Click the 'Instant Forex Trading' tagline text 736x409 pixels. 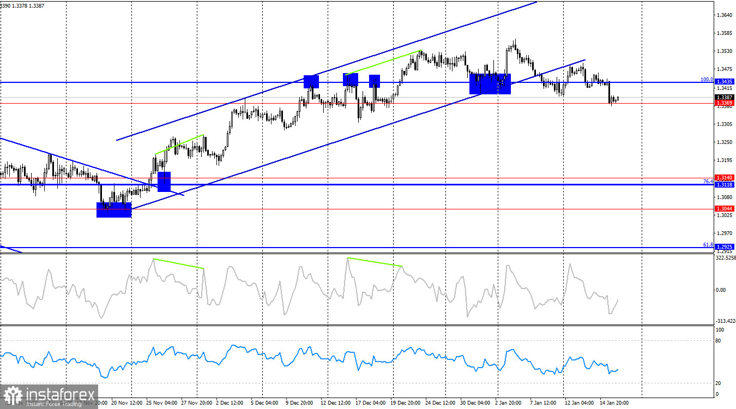point(54,404)
